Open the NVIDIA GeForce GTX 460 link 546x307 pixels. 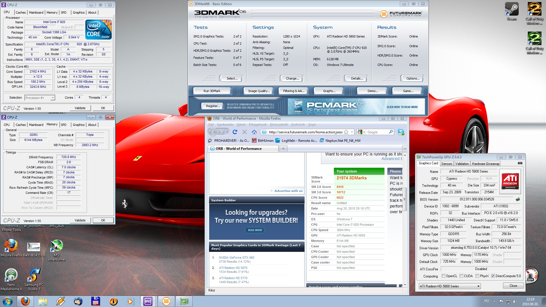pyautogui.click(x=236, y=258)
